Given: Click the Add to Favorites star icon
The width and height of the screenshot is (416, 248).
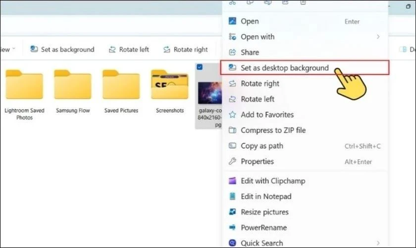Looking at the screenshot, I should [x=232, y=115].
